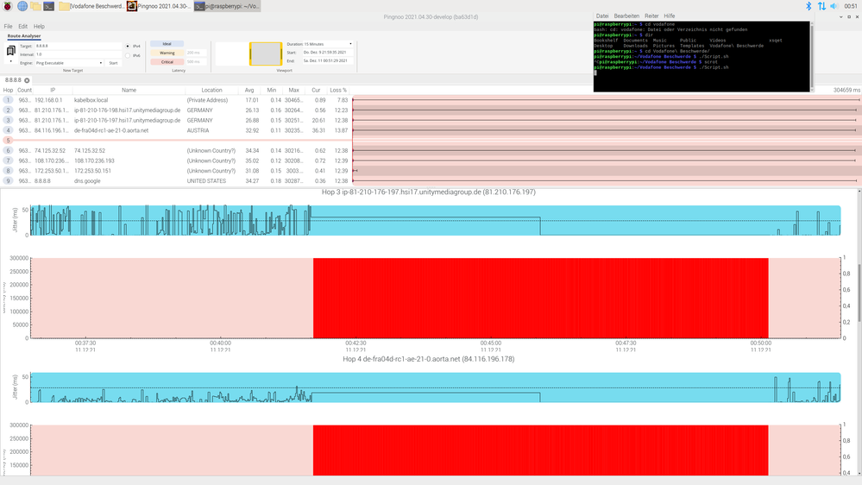Expand the favourites dropdown arrow
Image resolution: width=862 pixels, height=485 pixels.
click(x=10, y=61)
